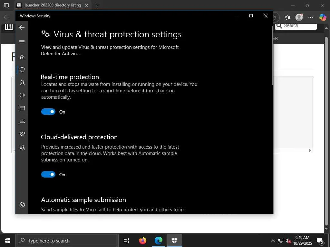Open the hamburger navigation menu in Windows Security
The width and height of the screenshot is (330, 247).
(22, 41)
